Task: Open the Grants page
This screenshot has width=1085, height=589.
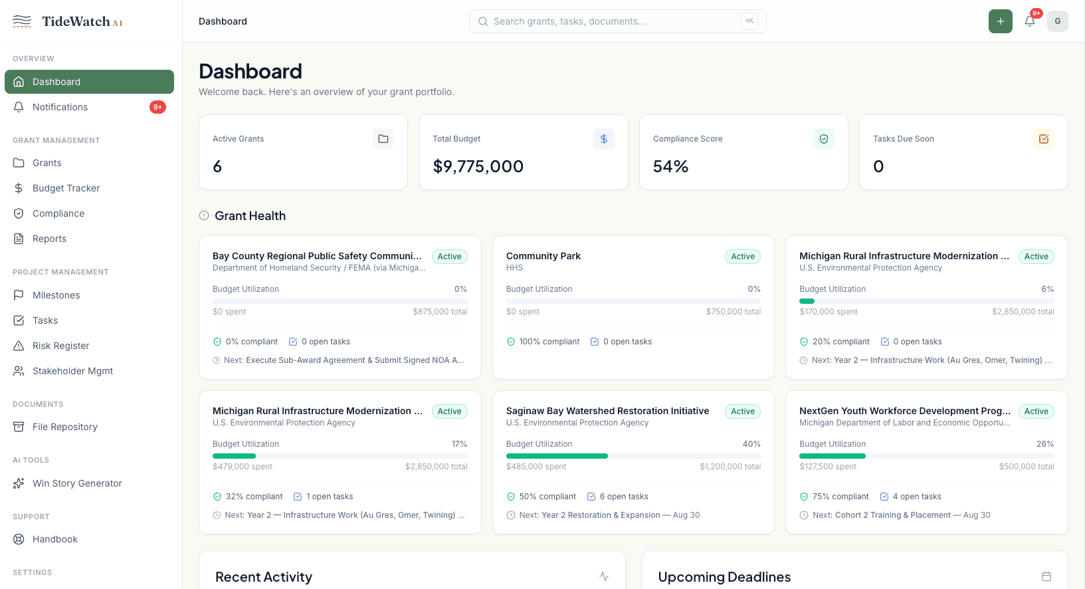Action: 89,163
